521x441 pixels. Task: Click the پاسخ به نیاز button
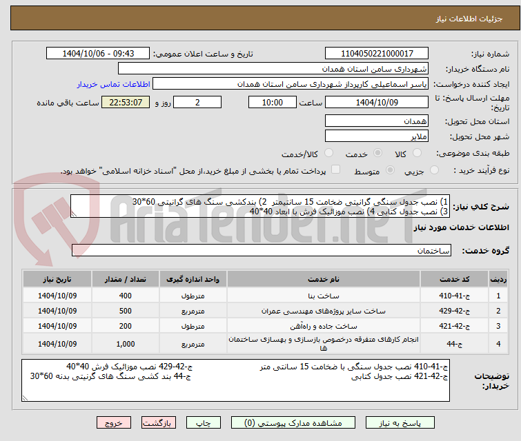click(400, 423)
